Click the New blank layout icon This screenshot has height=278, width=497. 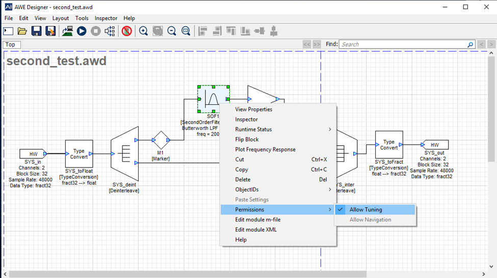[8, 31]
